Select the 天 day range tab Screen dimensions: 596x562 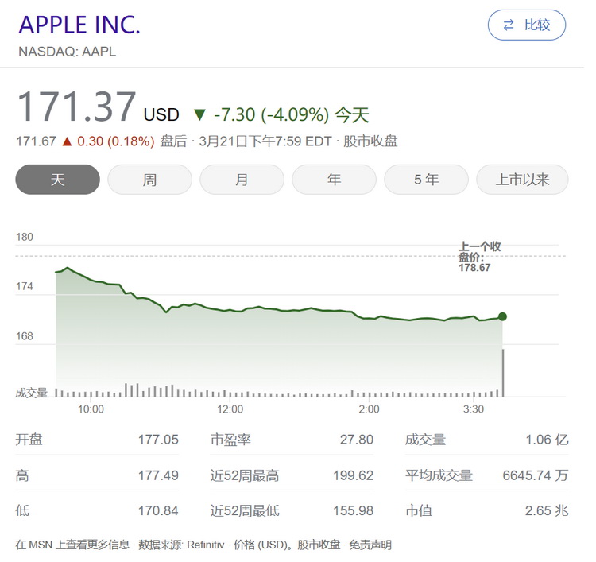57,180
